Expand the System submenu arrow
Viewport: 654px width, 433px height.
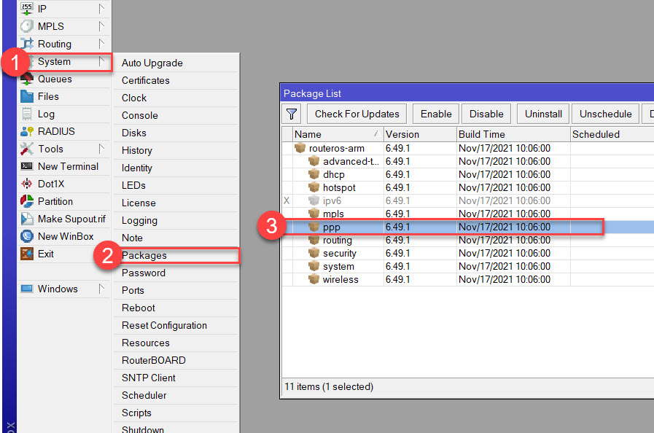pyautogui.click(x=101, y=61)
